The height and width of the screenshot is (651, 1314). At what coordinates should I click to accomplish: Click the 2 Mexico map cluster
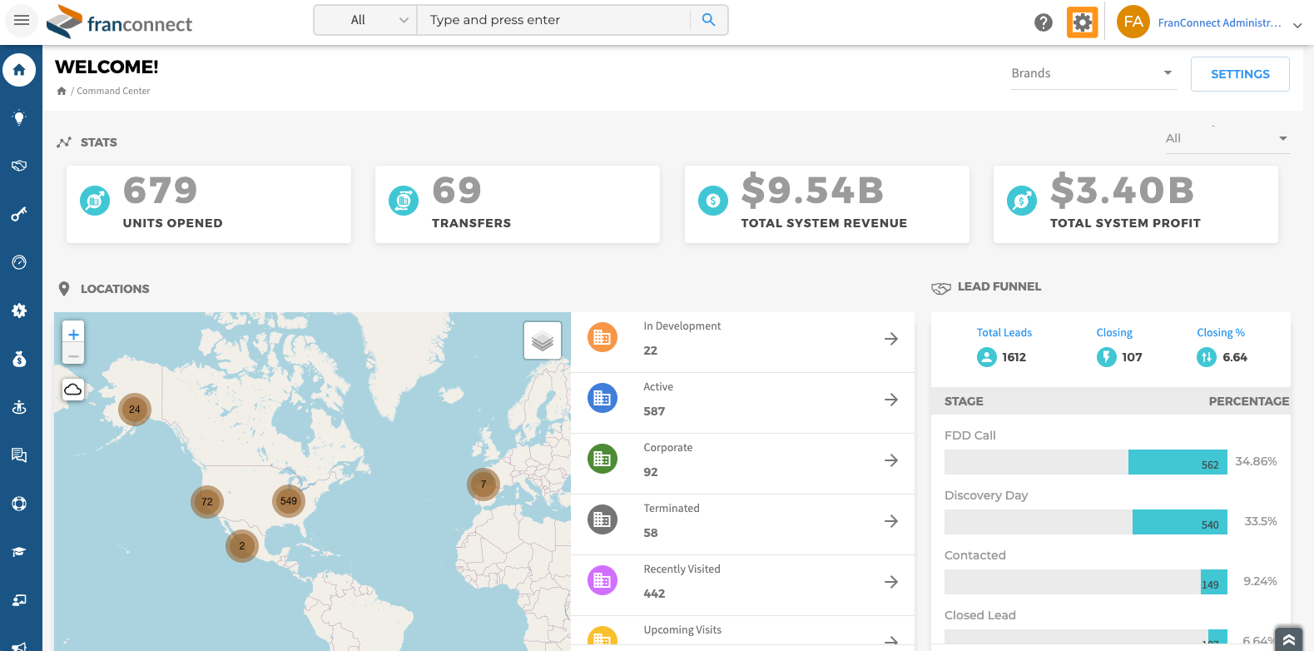coord(242,546)
